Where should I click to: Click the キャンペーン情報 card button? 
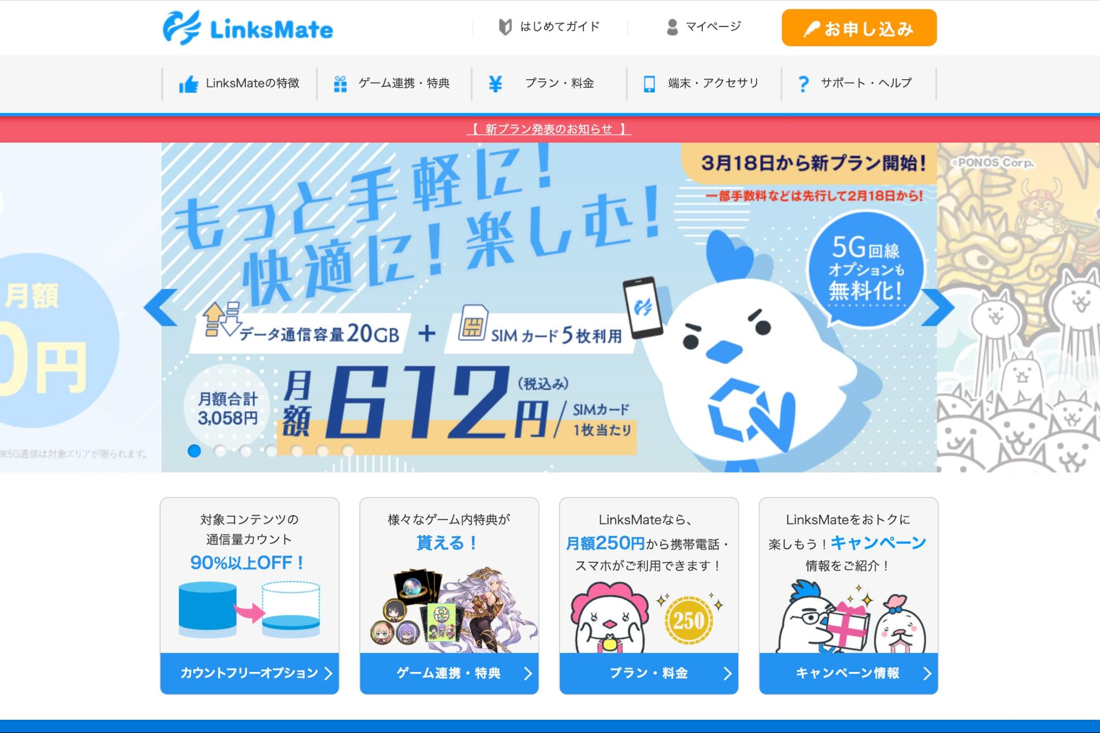(849, 673)
